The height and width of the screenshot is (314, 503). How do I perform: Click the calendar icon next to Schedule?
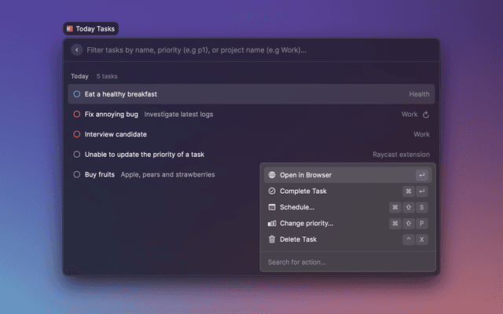(272, 207)
